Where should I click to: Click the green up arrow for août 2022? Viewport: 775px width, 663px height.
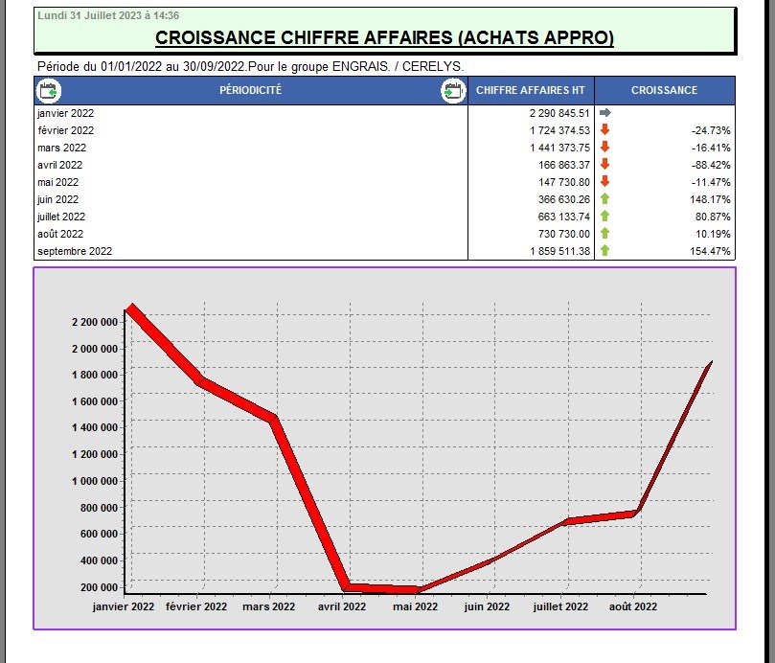604,234
